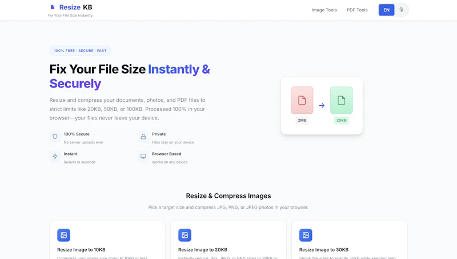
Task: Click the Instant feature text
Action: point(70,154)
